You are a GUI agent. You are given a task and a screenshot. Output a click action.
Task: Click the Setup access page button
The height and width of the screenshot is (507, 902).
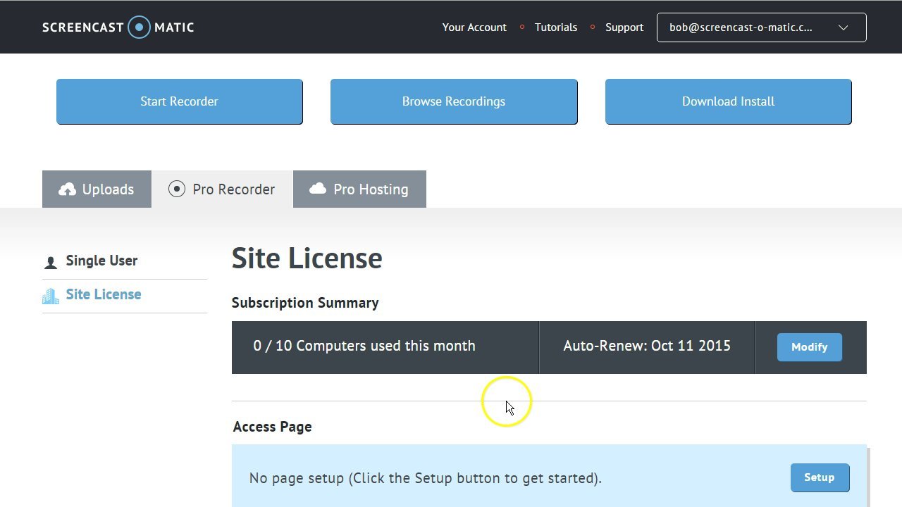[x=820, y=477]
